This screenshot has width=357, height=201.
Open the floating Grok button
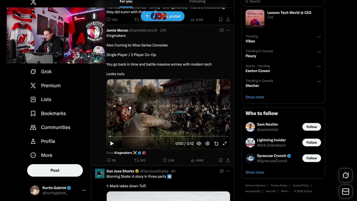[346, 175]
